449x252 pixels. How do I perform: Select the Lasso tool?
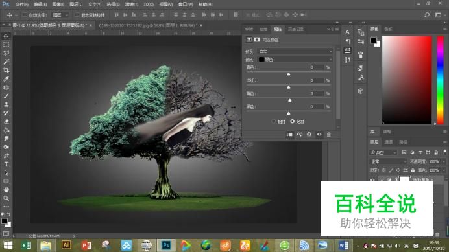[x=6, y=53]
